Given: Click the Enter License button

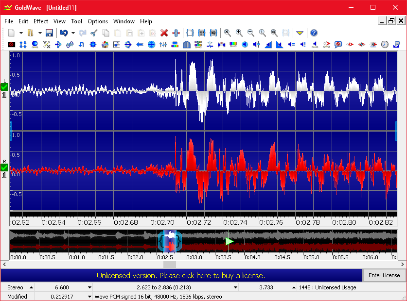Looking at the screenshot, I should pyautogui.click(x=384, y=275).
